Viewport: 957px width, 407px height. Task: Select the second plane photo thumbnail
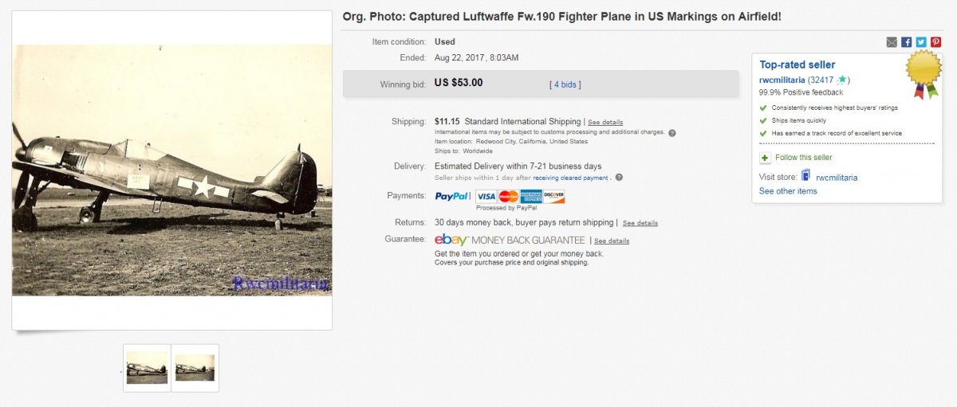(x=195, y=368)
